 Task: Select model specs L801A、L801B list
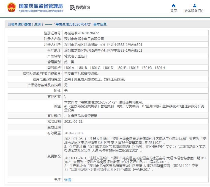115,68
